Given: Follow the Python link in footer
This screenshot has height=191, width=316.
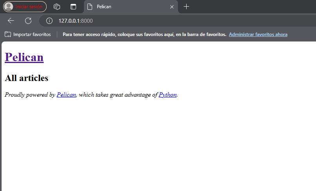Looking at the screenshot, I should point(167,95).
